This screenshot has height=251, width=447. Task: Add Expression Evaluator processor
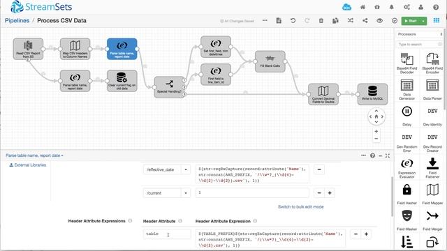pyautogui.click(x=406, y=168)
